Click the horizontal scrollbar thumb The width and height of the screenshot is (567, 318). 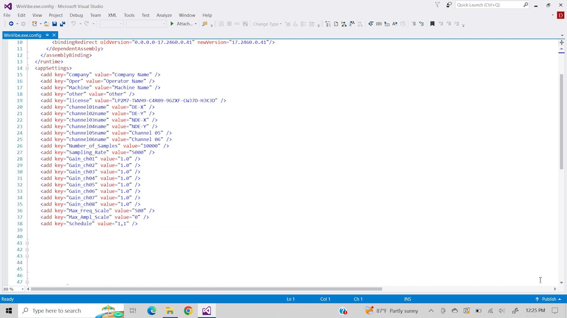[207, 289]
